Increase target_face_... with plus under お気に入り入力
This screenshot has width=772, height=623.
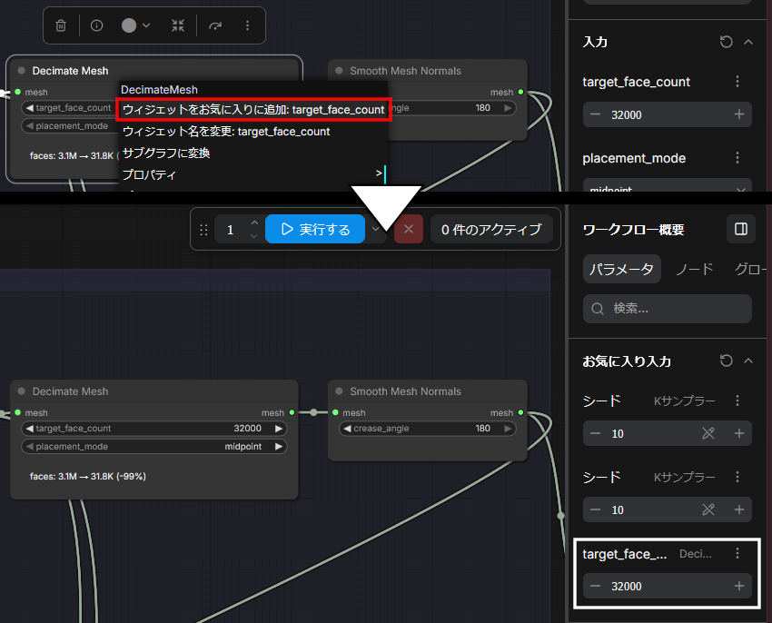click(x=739, y=586)
